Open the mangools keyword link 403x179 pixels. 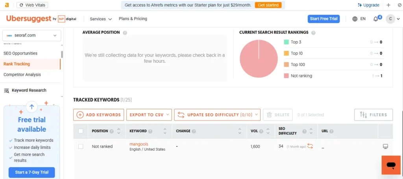[x=139, y=144]
